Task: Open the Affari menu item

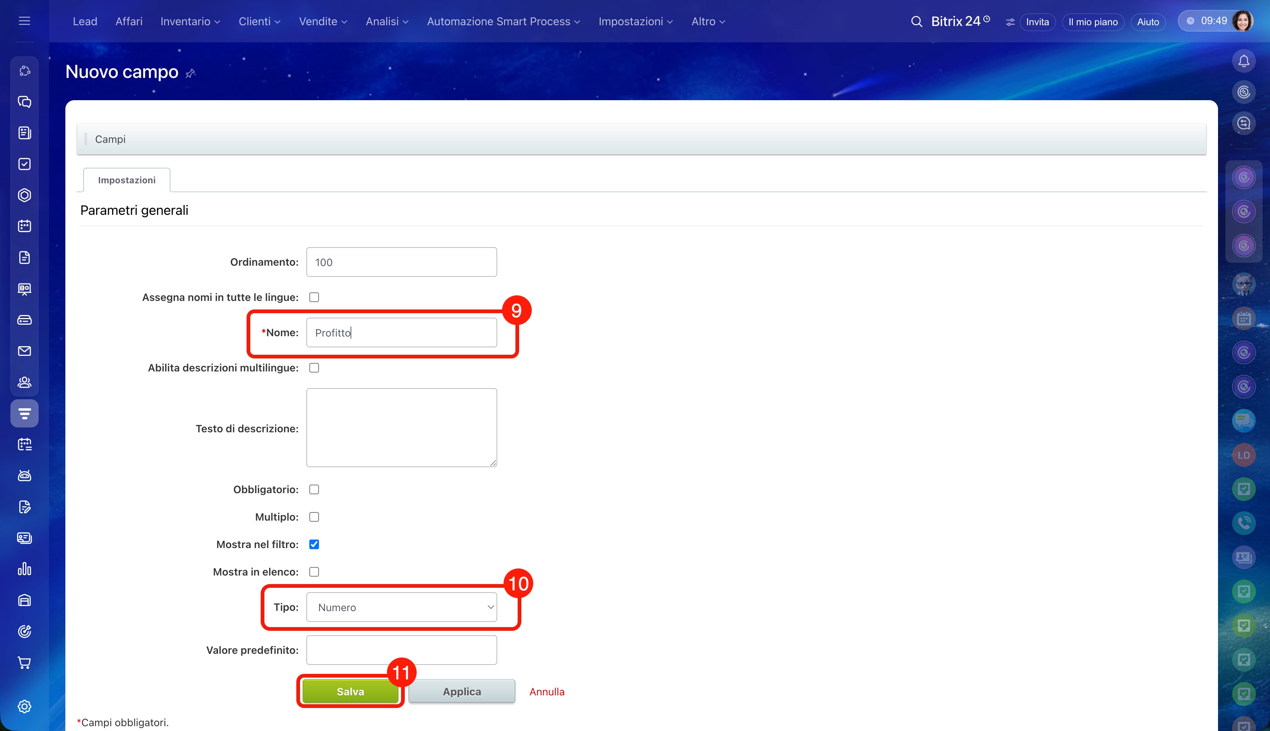Action: 128,22
